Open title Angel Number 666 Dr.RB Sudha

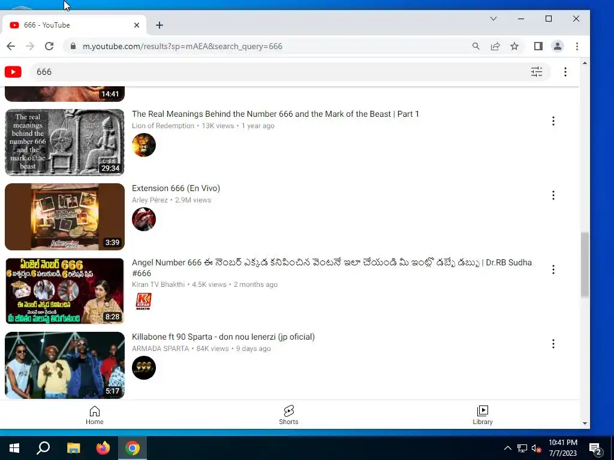[332, 268]
